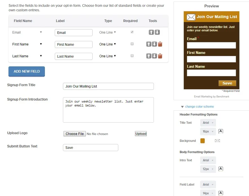This screenshot has width=249, height=196.
Task: Click the Required column header
Action: pyautogui.click(x=130, y=21)
